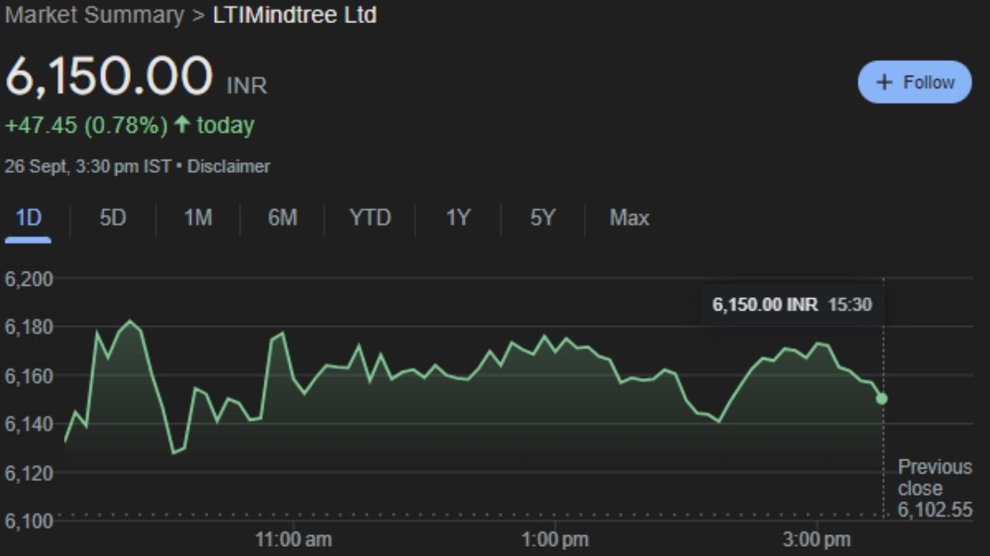Click the green up arrow beside today
The height and width of the screenshot is (556, 990).
[x=182, y=124]
